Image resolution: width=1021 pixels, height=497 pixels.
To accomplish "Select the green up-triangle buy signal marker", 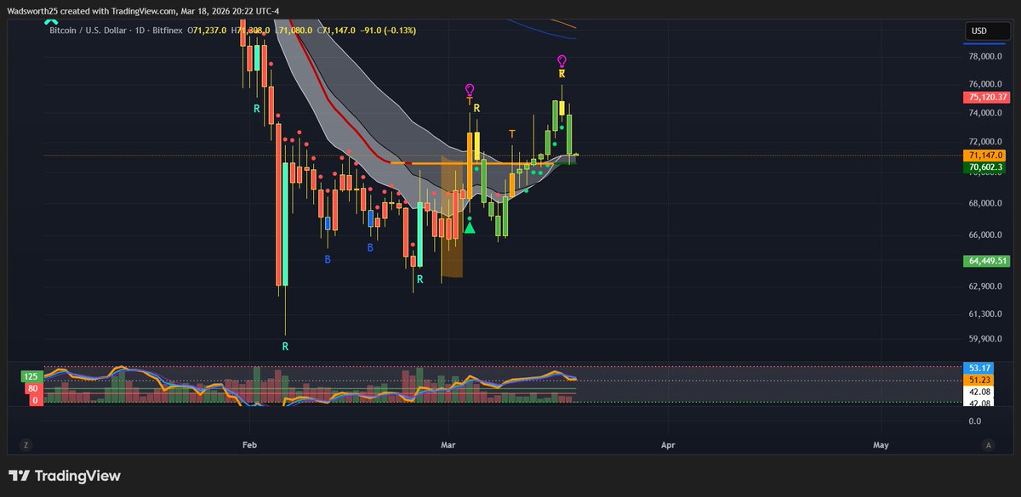I will coord(470,227).
